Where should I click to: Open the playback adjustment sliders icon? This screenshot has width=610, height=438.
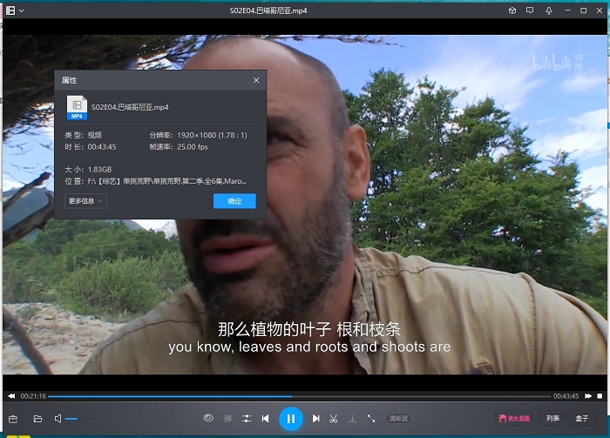click(x=247, y=419)
